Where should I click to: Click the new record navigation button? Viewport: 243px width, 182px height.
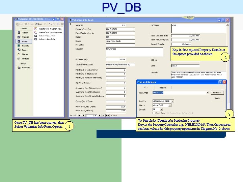pyautogui.click(x=107, y=115)
